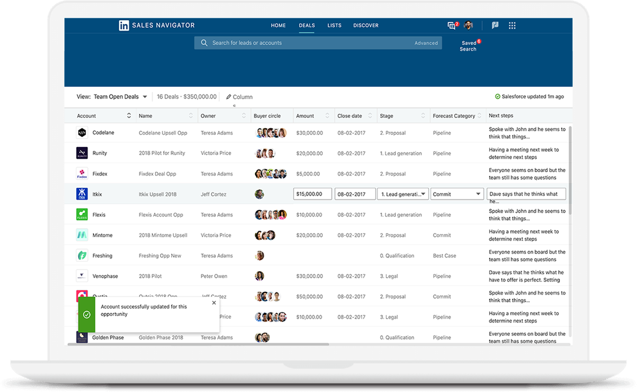This screenshot has height=392, width=637.
Task: Click the Golden Phase account logo
Action: 82,338
